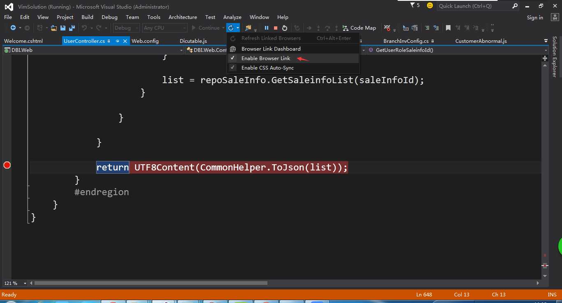This screenshot has height=303, width=562.
Task: Click the #endregion line in code
Action: [102, 192]
